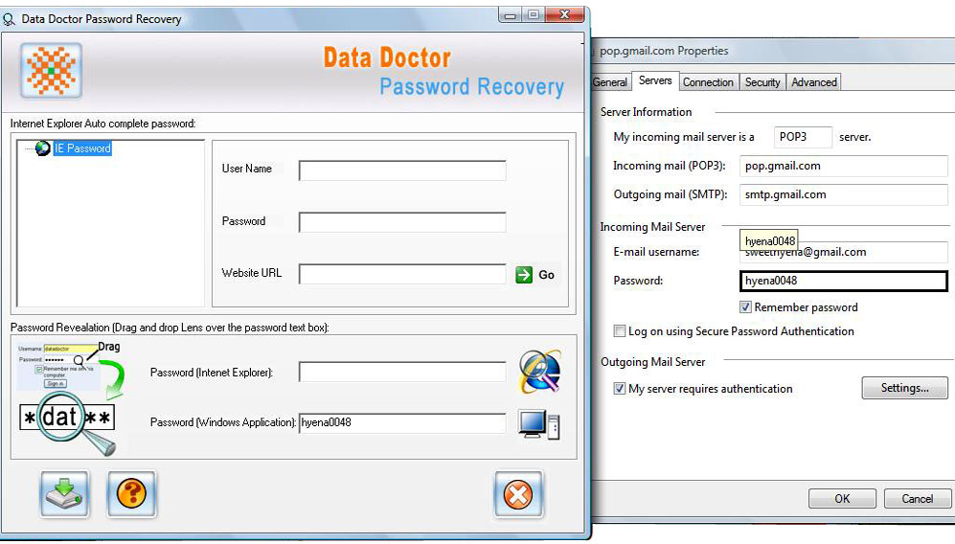Switch to the General tab in Properties

[x=609, y=82]
